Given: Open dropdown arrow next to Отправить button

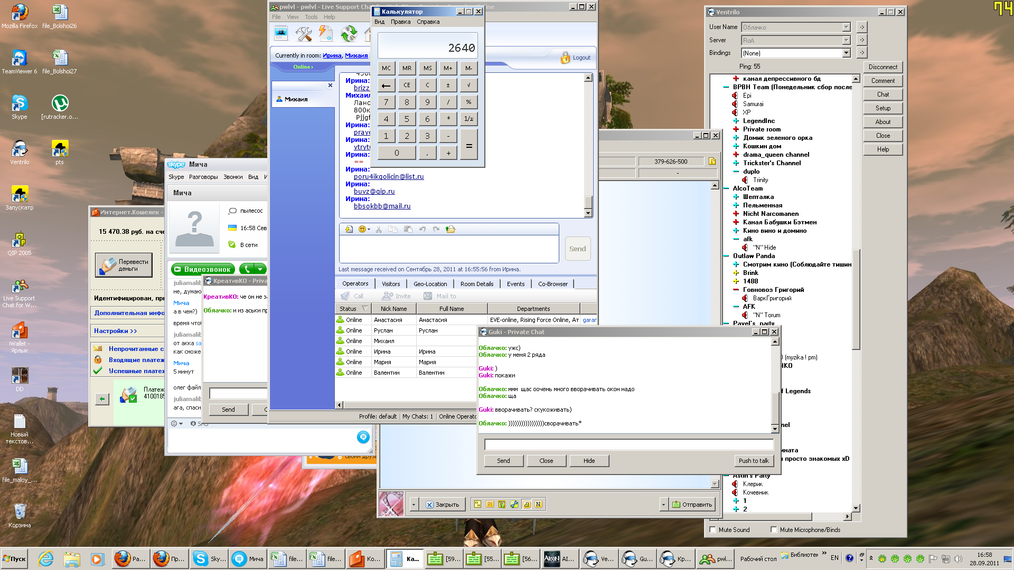Looking at the screenshot, I should pyautogui.click(x=663, y=505).
